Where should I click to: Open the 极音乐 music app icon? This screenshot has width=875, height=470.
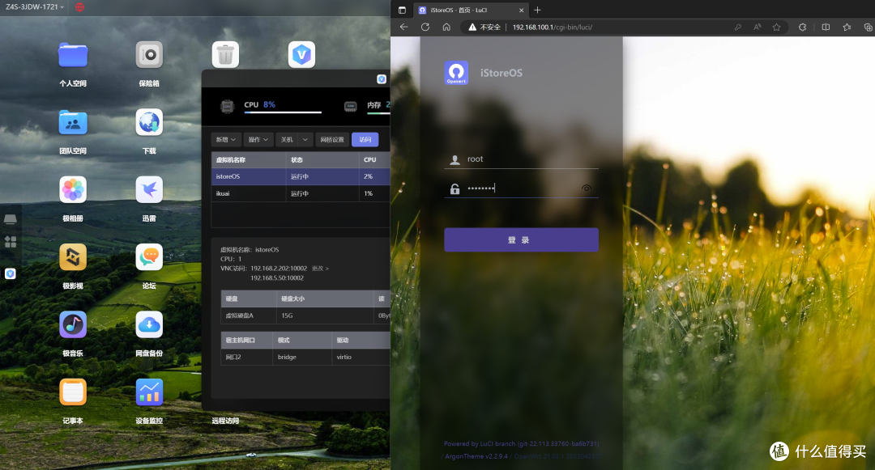click(x=73, y=324)
